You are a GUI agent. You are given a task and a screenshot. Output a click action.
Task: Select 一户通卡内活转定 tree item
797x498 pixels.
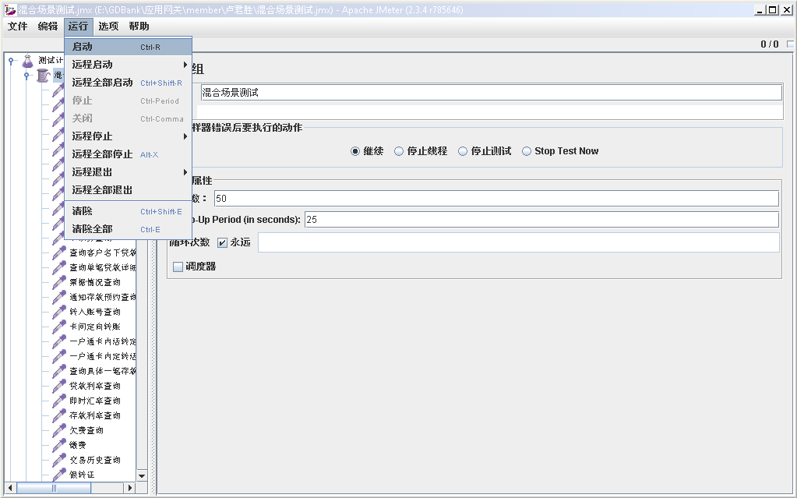click(x=103, y=342)
